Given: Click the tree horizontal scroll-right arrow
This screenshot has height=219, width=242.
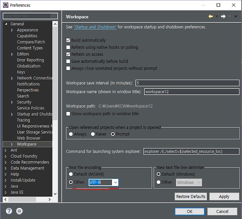Looking at the screenshot, I should pos(49,199).
